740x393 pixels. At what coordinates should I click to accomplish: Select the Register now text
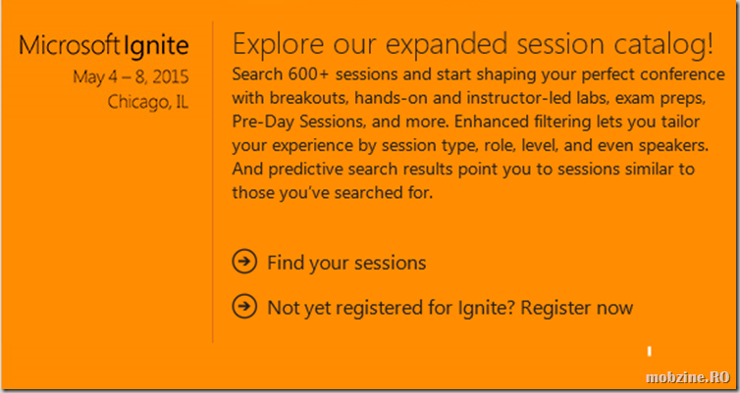(x=577, y=308)
